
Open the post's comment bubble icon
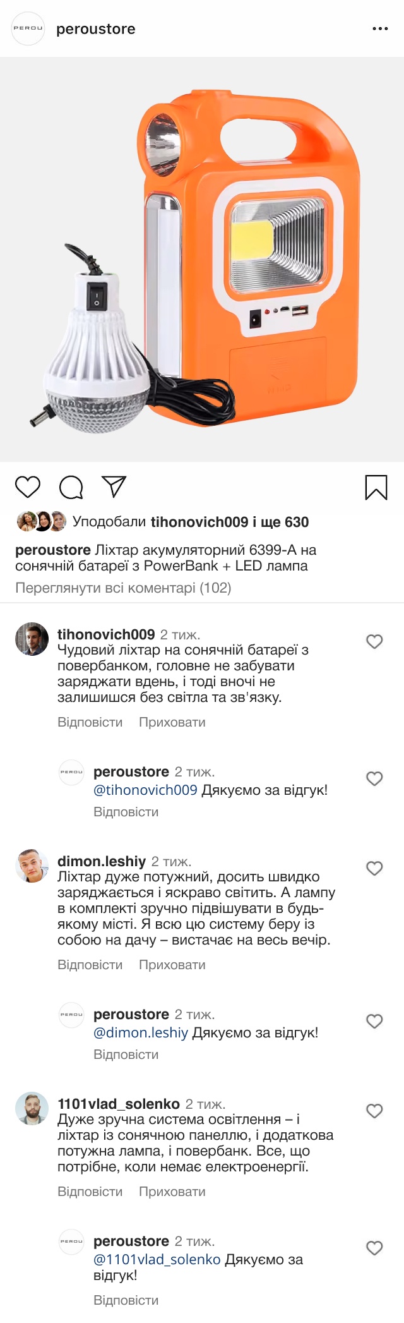71,487
